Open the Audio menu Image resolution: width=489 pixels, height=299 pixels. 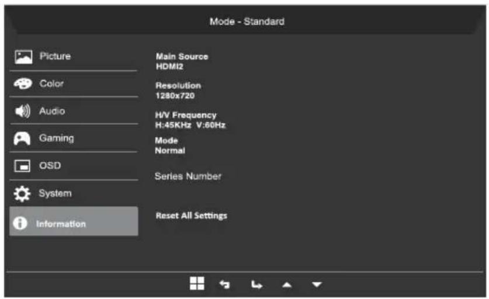click(x=74, y=111)
